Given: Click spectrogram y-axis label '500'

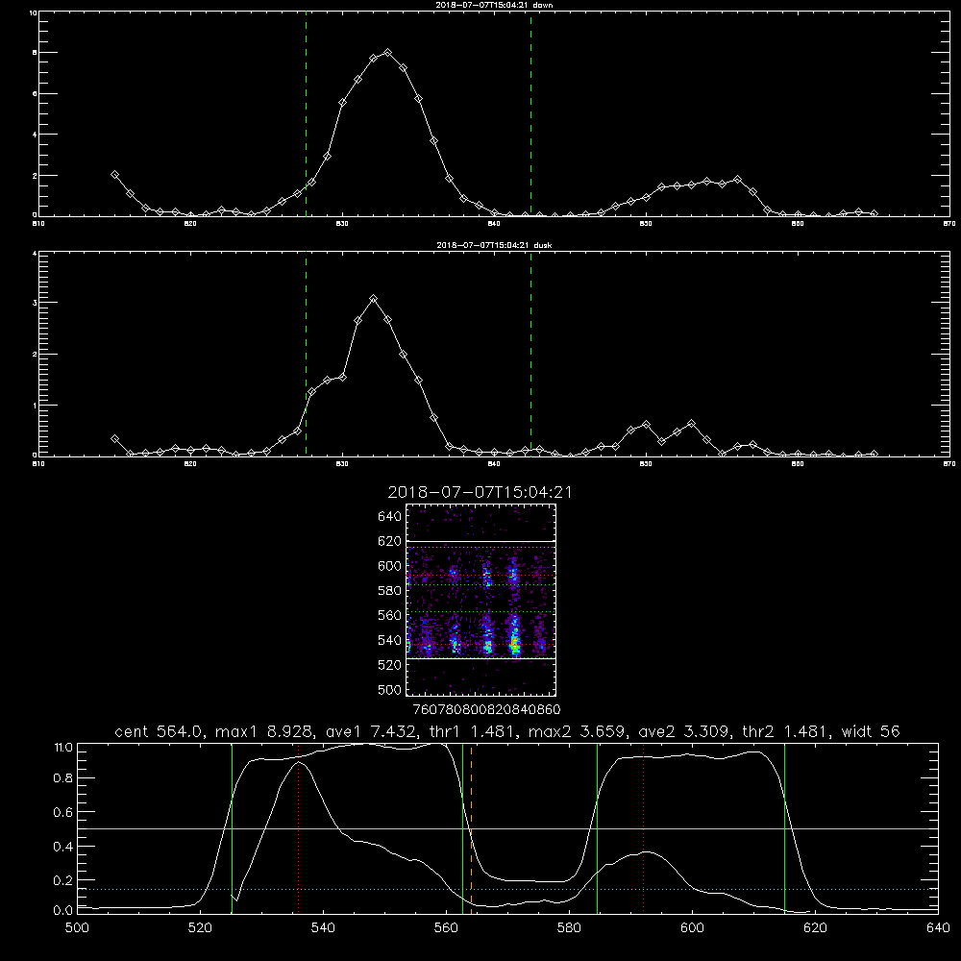Looking at the screenshot, I should pyautogui.click(x=390, y=689).
